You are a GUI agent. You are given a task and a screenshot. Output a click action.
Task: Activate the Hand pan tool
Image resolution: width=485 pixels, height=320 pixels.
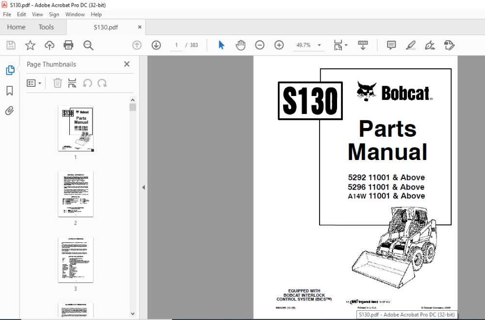click(241, 45)
